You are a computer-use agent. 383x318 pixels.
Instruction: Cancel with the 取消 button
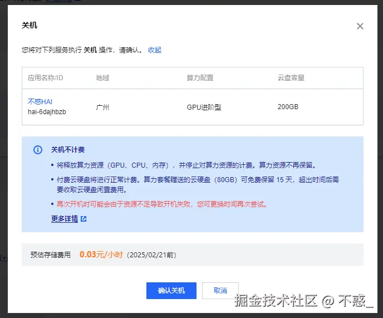click(220, 291)
